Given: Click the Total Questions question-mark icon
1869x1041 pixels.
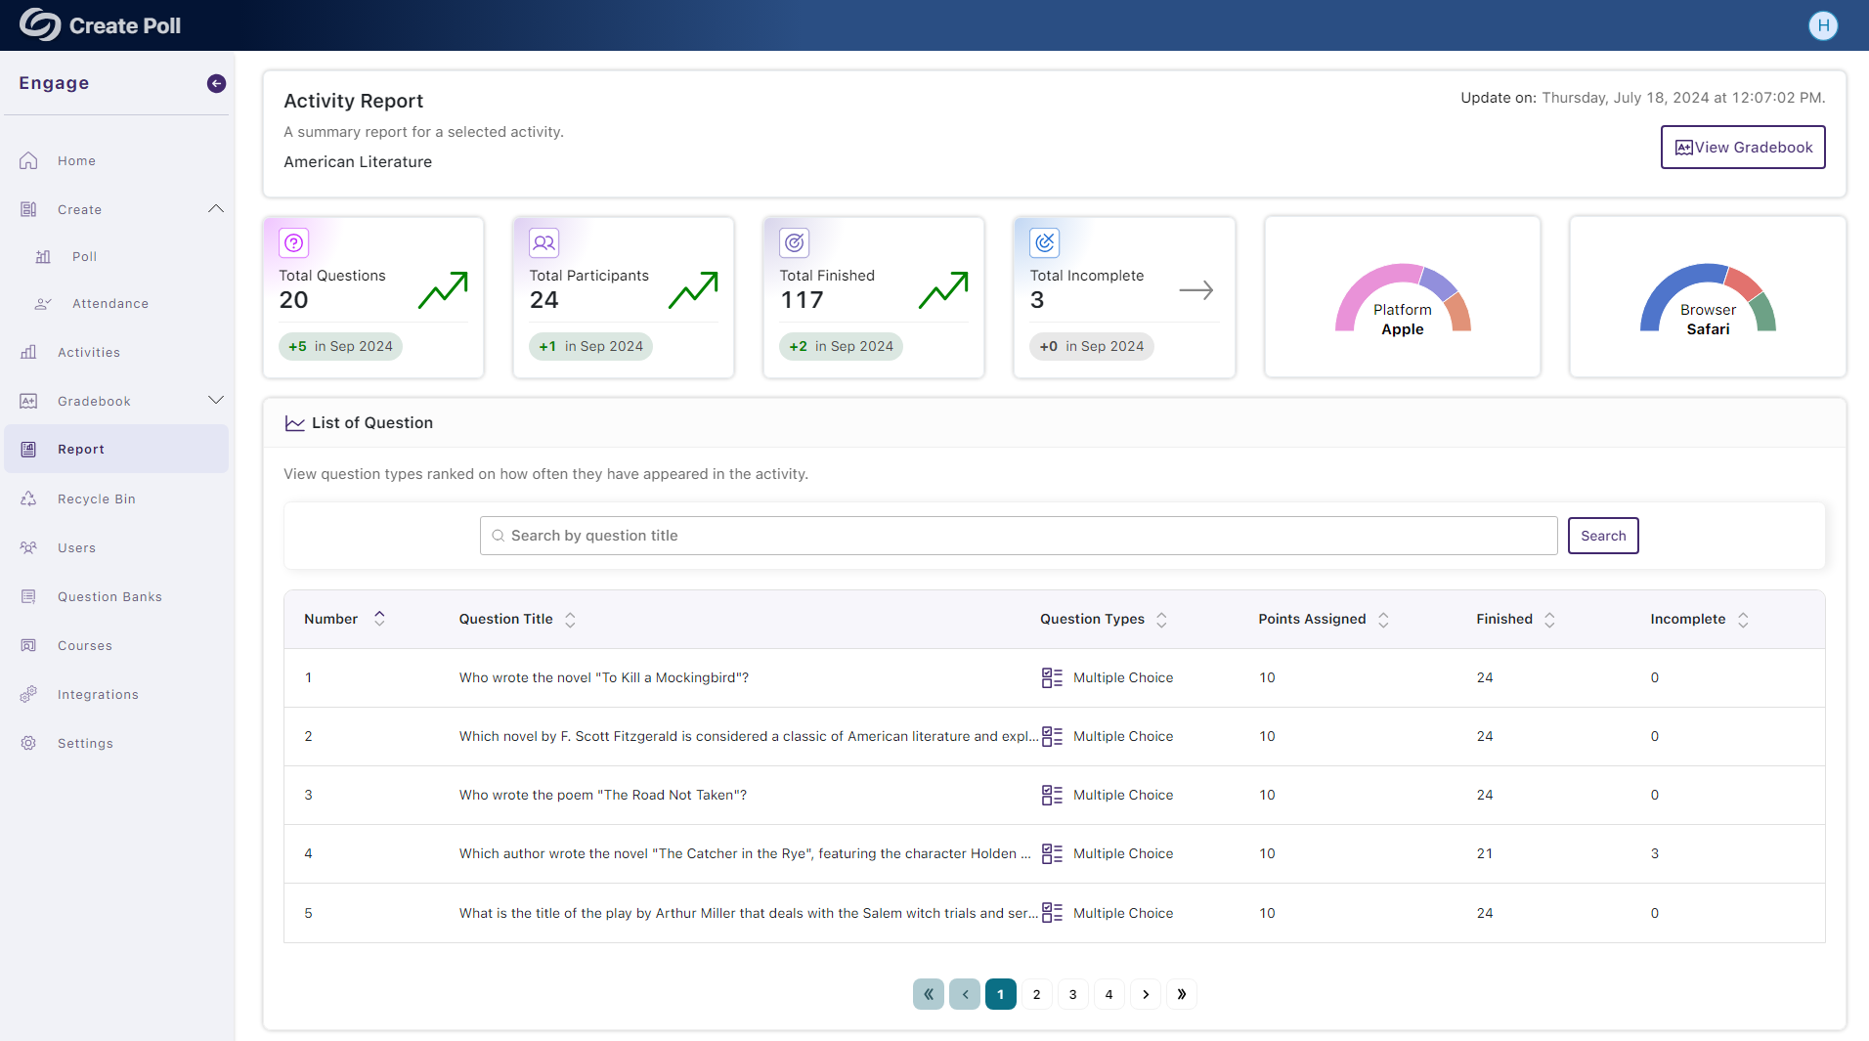Looking at the screenshot, I should (x=294, y=242).
